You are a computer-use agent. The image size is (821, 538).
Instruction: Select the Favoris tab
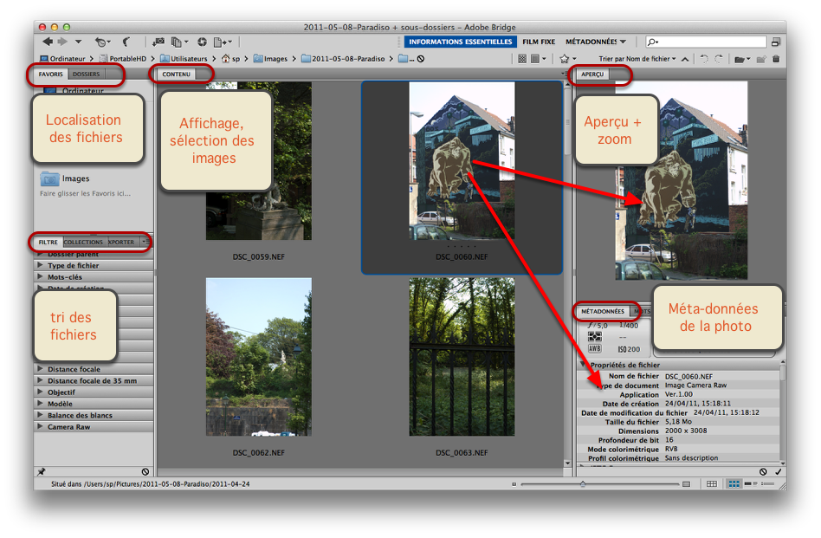50,75
